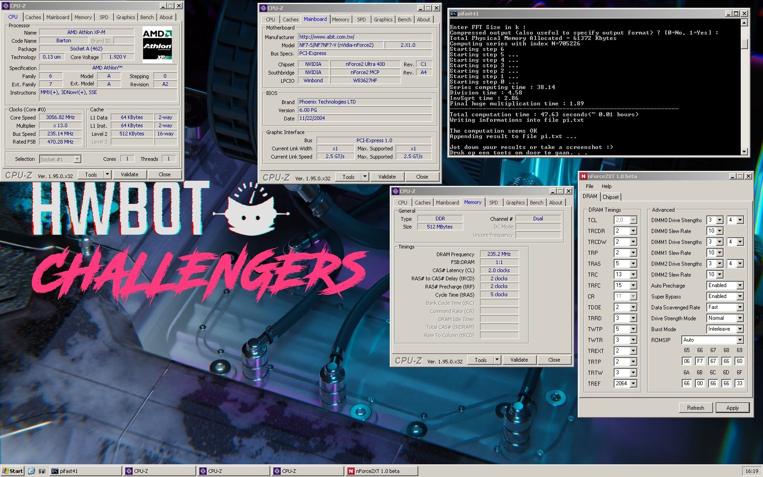Click Total computation time line in pifast41
Image resolution: width=763 pixels, height=477 pixels.
[x=544, y=114]
